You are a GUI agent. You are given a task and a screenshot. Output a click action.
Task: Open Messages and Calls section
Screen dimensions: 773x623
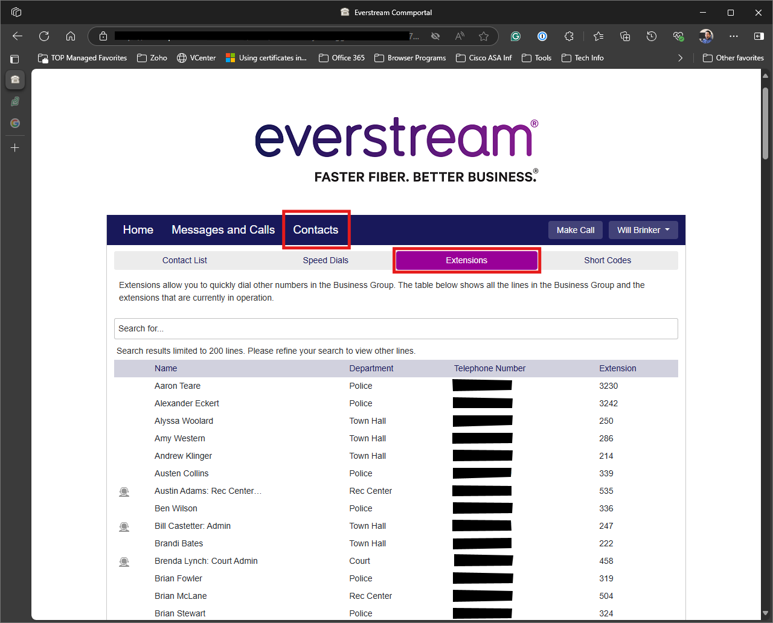click(223, 230)
